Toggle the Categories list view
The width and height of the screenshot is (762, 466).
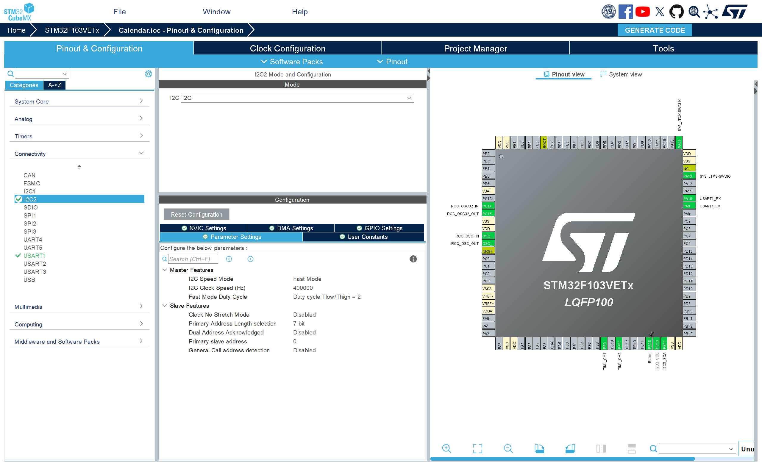[24, 85]
